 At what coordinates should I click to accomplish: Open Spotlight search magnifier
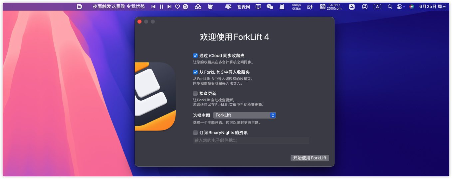[x=390, y=7]
